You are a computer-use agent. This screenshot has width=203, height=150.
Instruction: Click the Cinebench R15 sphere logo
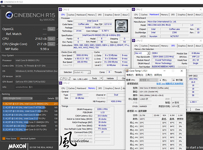click(9, 15)
